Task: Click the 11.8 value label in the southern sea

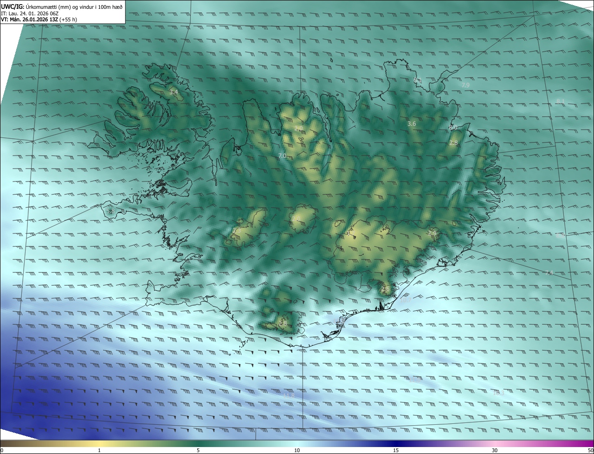Action: point(289,396)
